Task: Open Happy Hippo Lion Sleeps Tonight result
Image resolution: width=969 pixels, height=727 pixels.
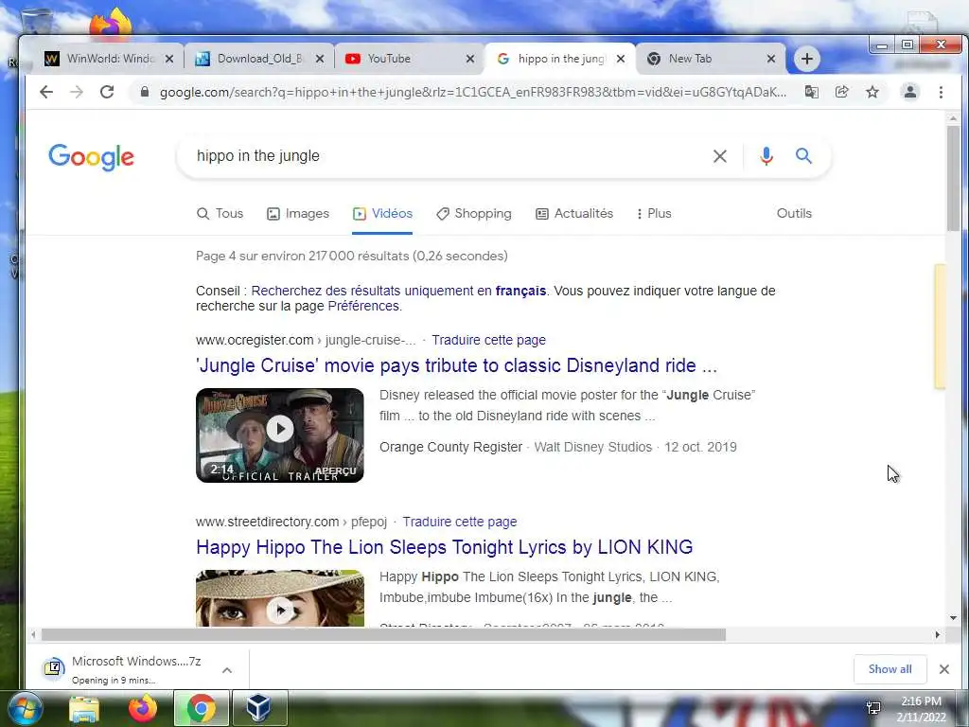Action: point(445,547)
